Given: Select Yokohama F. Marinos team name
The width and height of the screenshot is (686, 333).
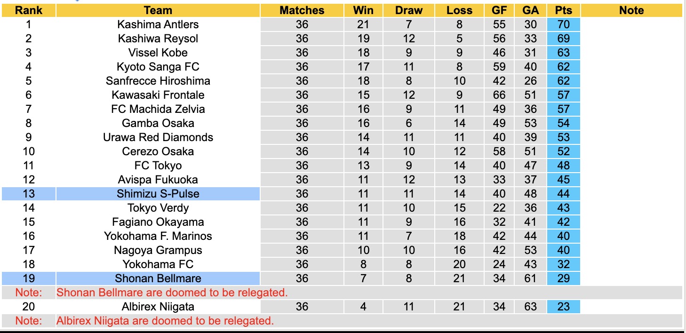Looking at the screenshot, I should point(158,236).
